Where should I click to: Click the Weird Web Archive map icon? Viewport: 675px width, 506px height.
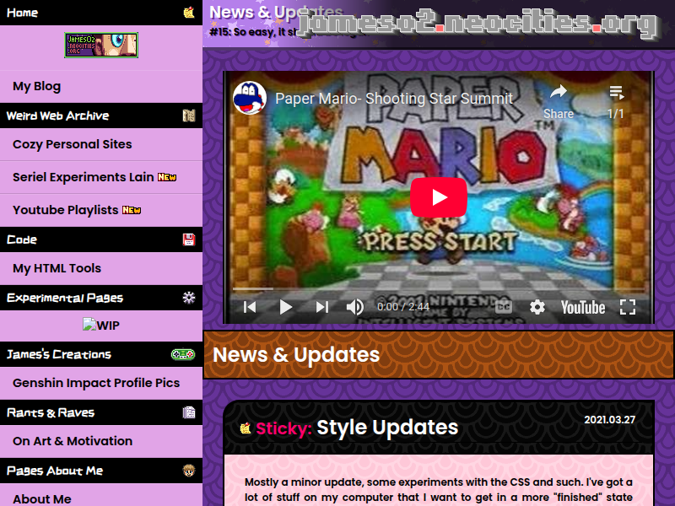click(188, 116)
